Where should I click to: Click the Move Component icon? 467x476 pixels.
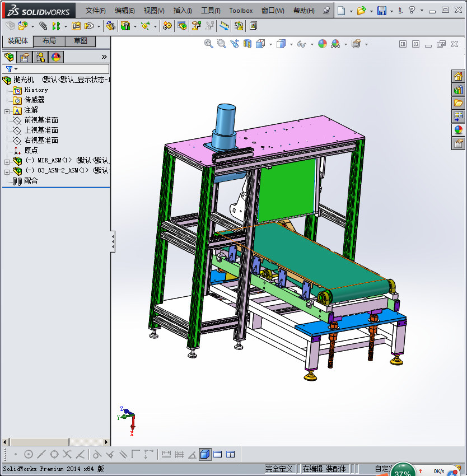(x=88, y=26)
